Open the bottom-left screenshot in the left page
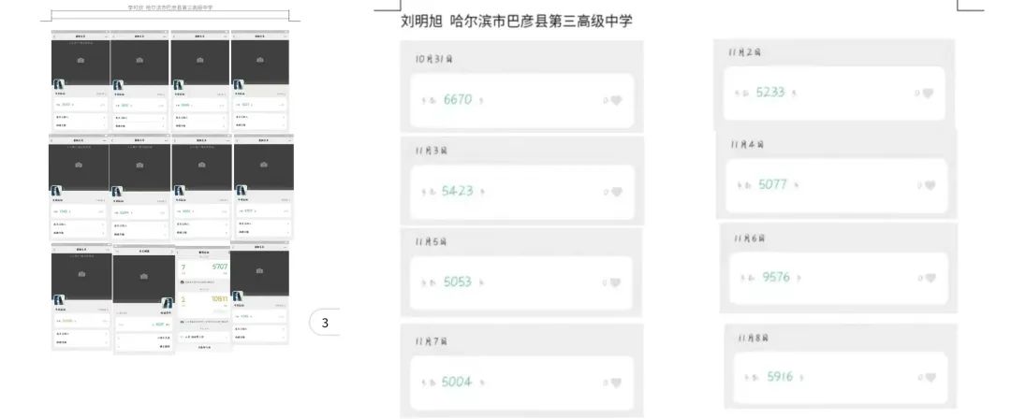This screenshot has height=419, width=1011. point(81,297)
